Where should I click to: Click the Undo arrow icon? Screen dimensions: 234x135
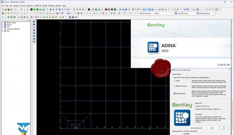pos(15,9)
